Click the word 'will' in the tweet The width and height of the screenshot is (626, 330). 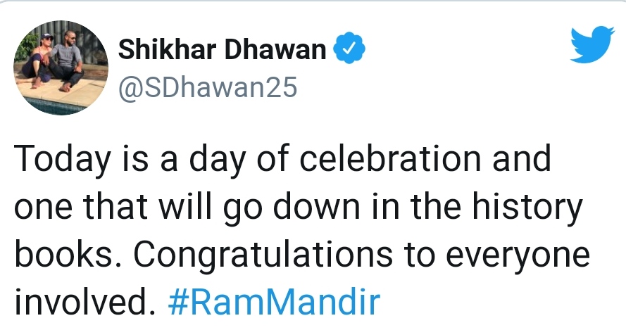pyautogui.click(x=185, y=206)
